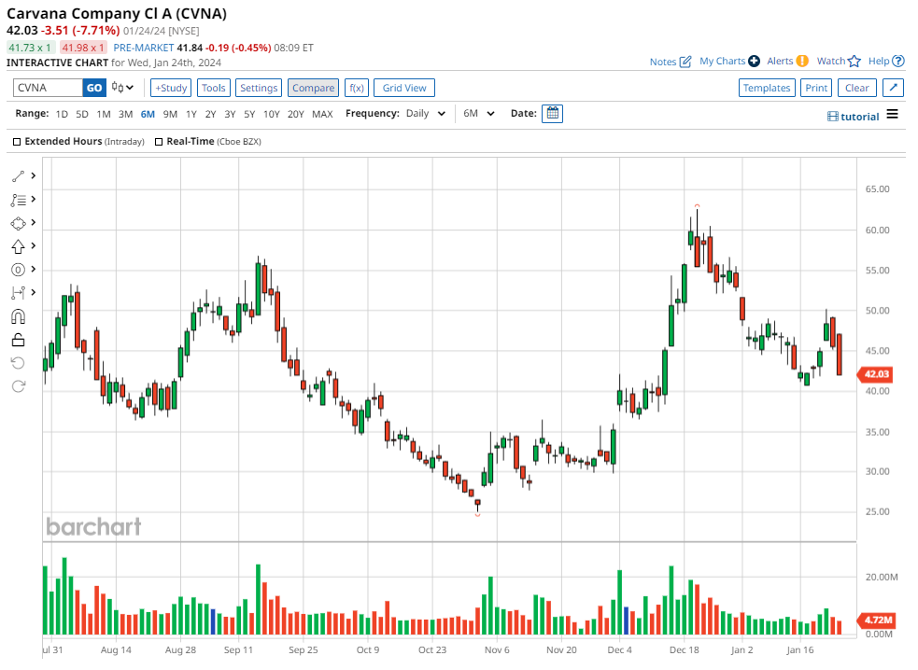Select the 20Y range

[296, 114]
